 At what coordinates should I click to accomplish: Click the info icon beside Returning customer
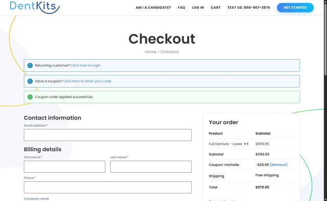tap(30, 66)
